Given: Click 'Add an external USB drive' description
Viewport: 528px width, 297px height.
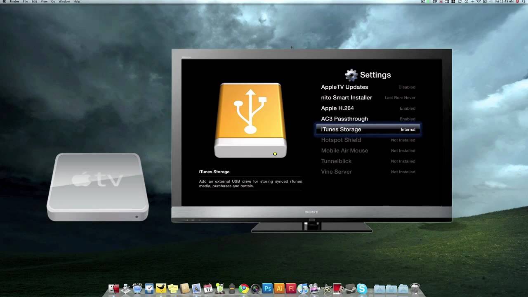Looking at the screenshot, I should pos(250,184).
